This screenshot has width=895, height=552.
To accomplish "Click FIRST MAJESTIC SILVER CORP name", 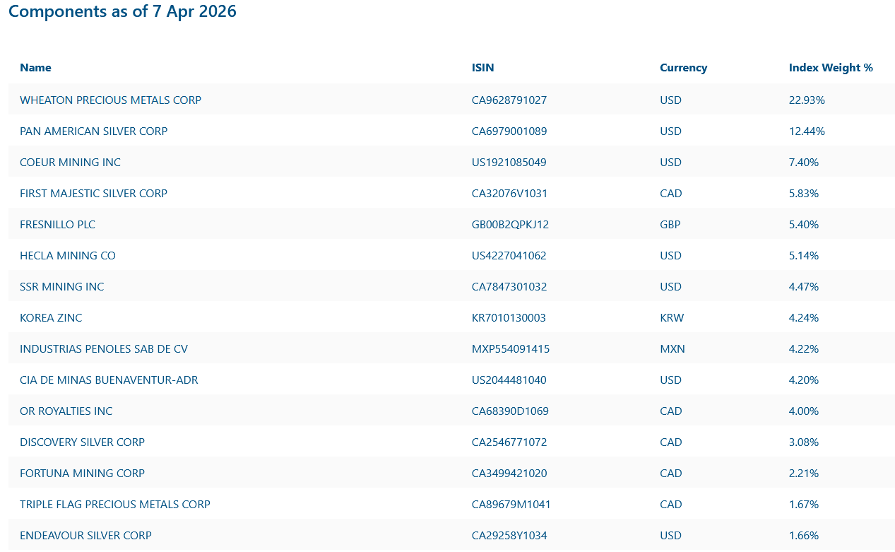I will coord(93,194).
